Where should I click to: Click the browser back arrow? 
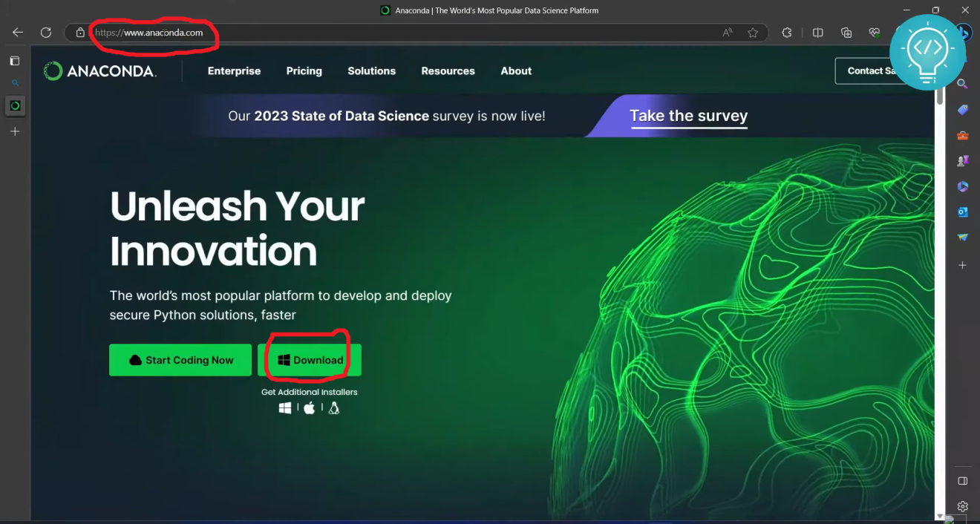coord(18,33)
